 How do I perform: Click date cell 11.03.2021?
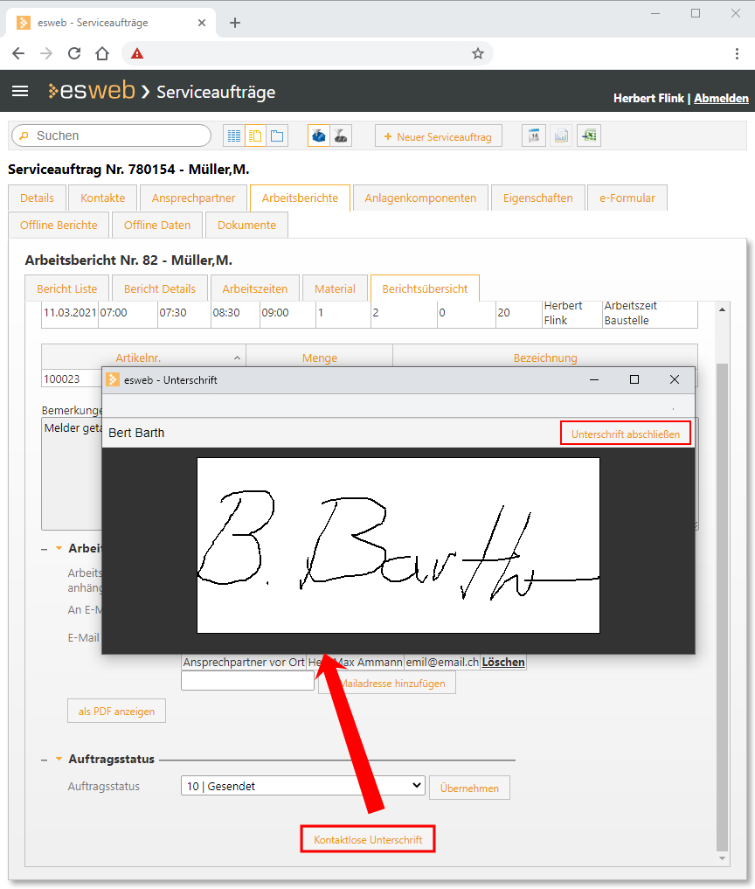coord(70,313)
